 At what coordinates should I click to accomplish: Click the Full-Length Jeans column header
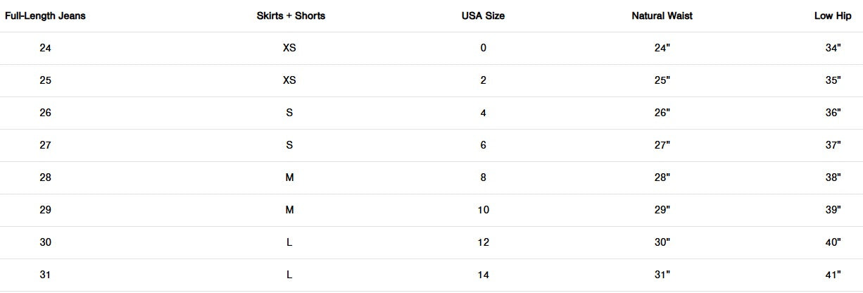coord(45,15)
